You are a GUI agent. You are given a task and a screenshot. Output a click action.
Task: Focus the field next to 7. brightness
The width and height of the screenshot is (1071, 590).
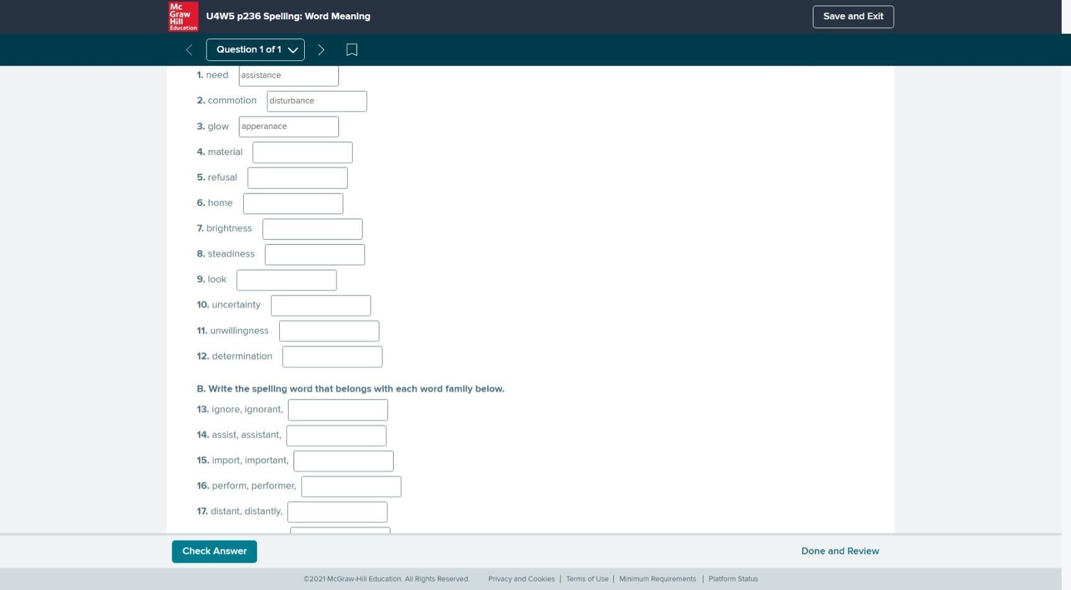[312, 229]
